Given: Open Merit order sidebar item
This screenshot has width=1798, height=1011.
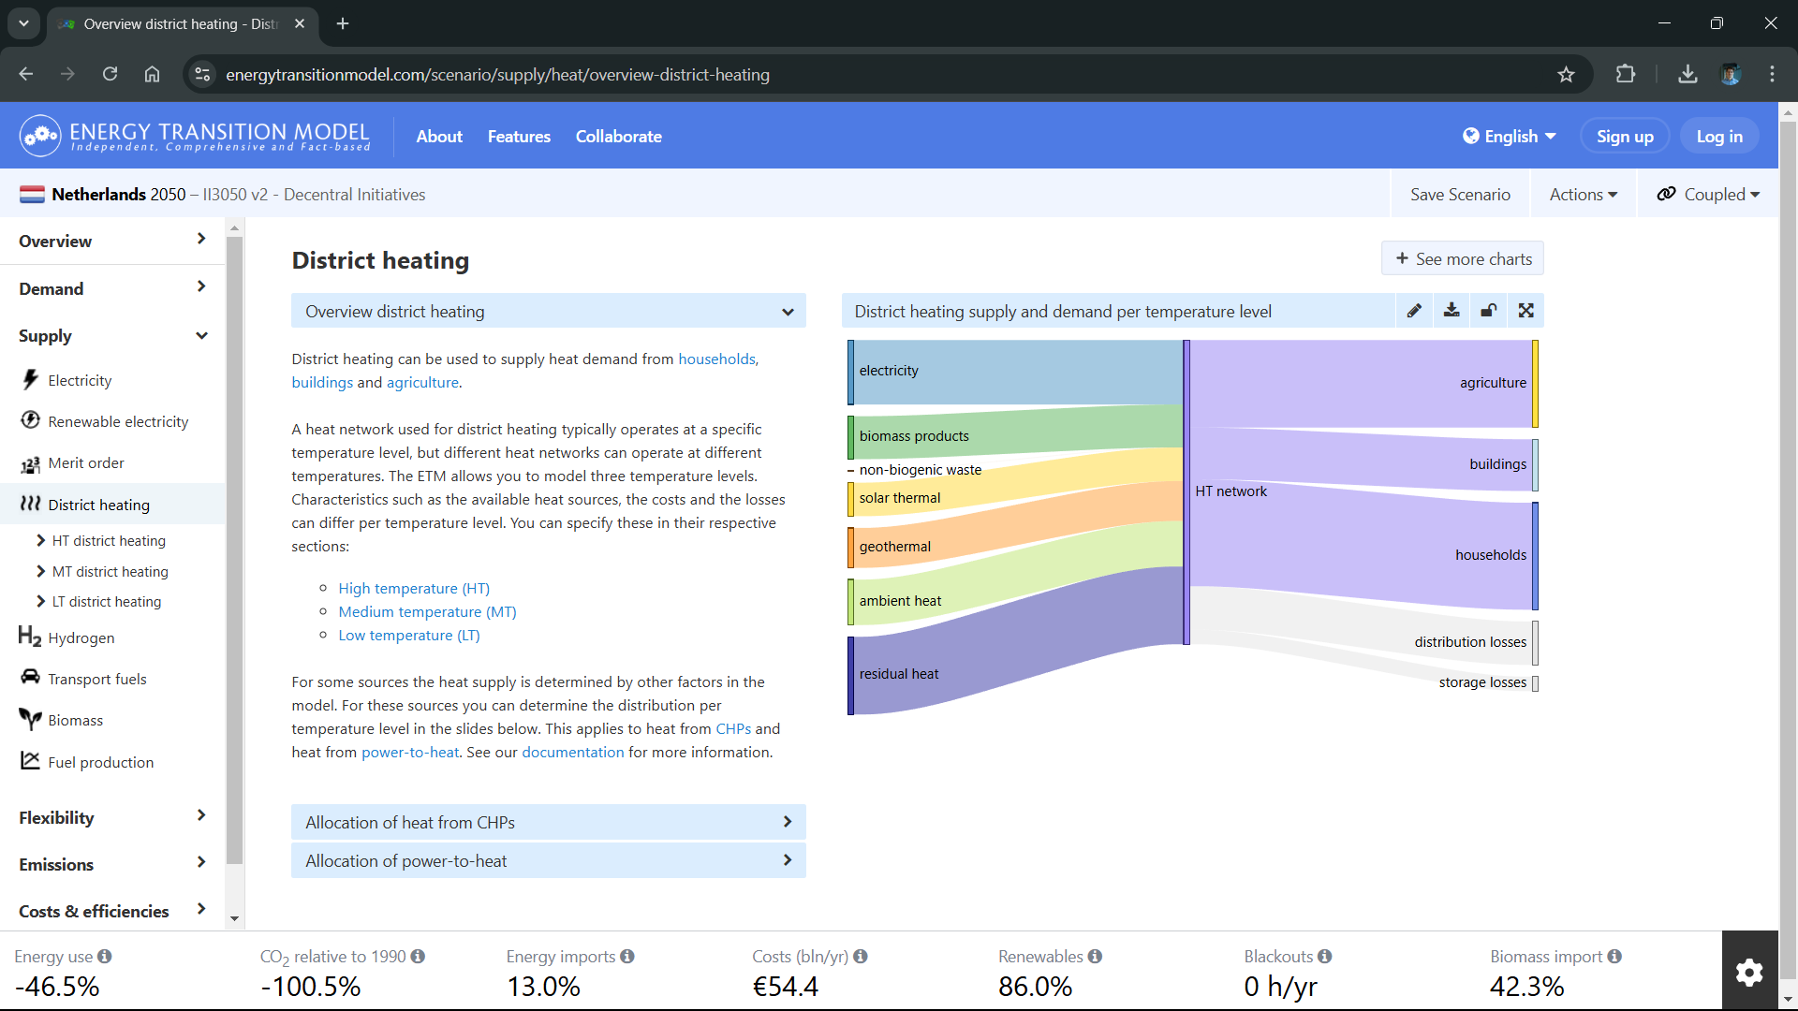Looking at the screenshot, I should [x=86, y=463].
